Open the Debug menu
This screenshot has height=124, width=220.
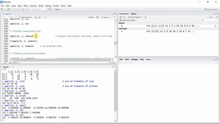click(x=48, y=6)
